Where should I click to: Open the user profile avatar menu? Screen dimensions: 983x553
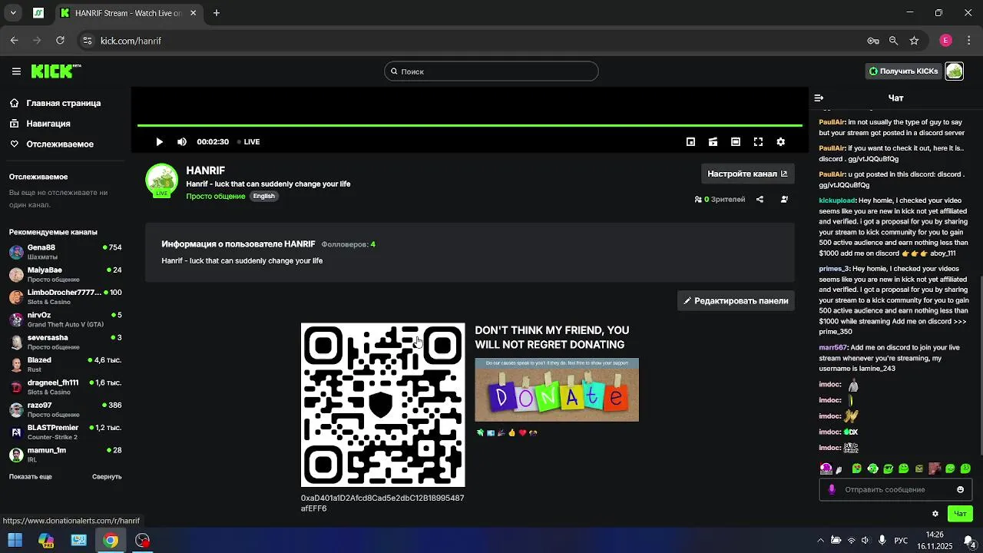coord(955,71)
